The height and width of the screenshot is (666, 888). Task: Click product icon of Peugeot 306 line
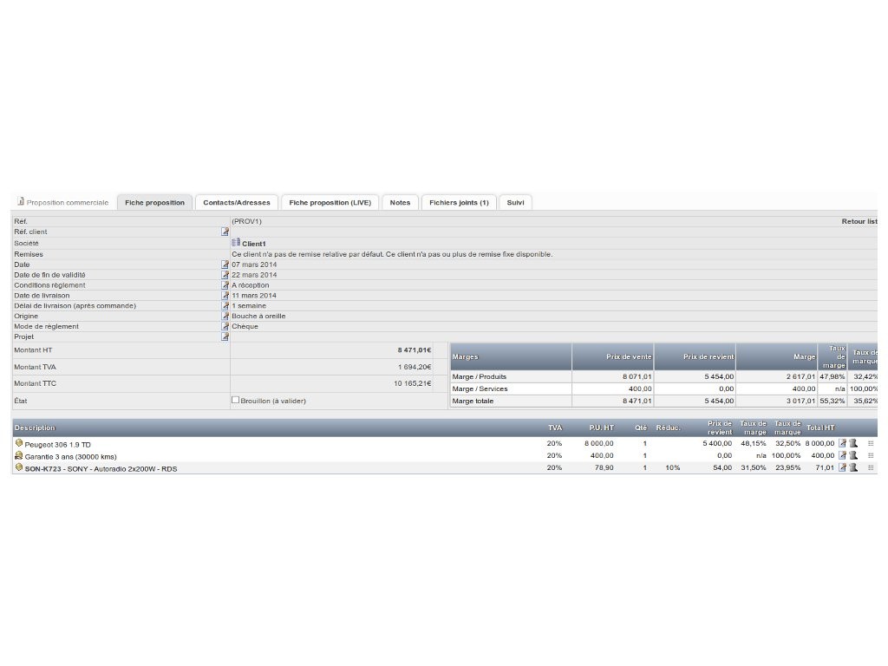tap(19, 443)
